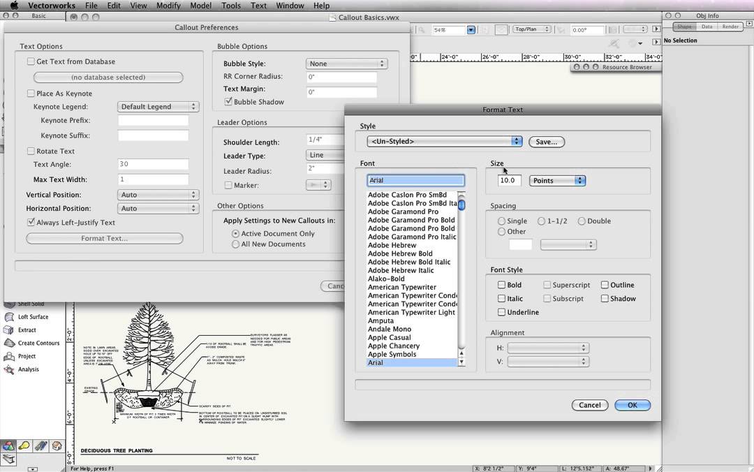Select the Create Contours tool icon

point(9,343)
